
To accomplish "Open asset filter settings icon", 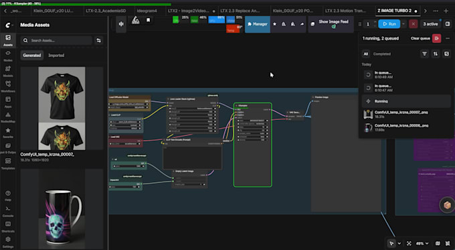I will click(x=98, y=40).
